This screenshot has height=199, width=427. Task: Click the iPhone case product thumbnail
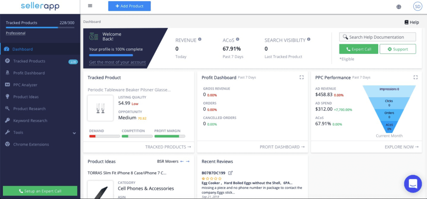(100, 190)
